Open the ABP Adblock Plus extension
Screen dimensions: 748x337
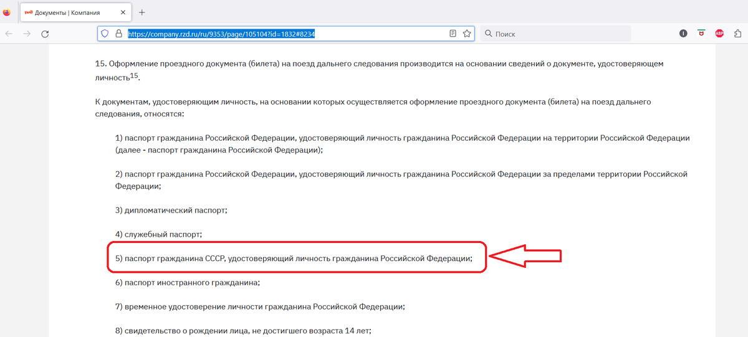tap(719, 34)
